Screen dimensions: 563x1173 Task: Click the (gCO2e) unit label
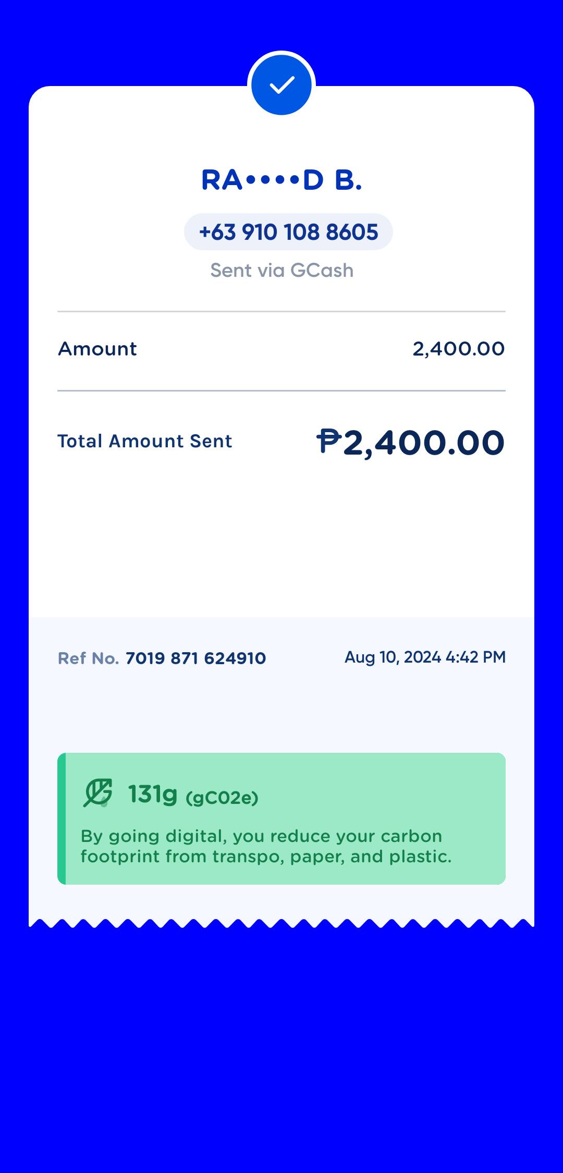coord(222,798)
